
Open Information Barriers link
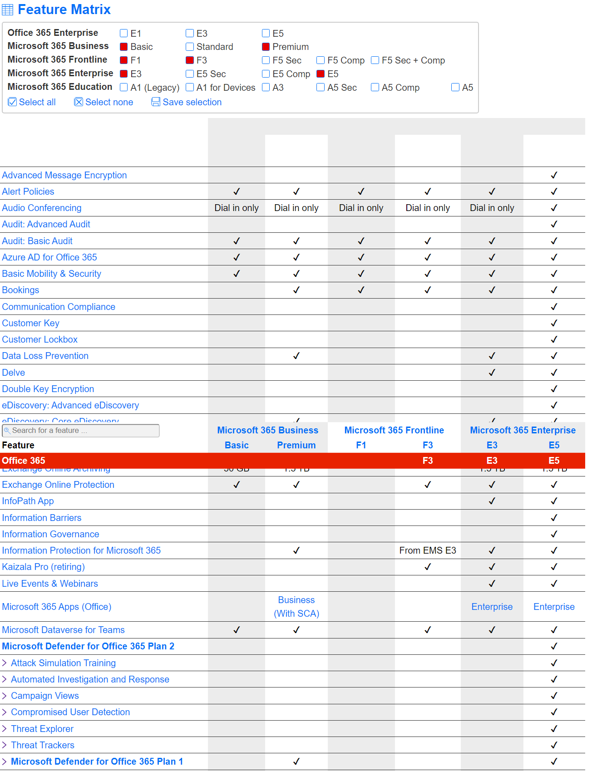click(x=42, y=518)
